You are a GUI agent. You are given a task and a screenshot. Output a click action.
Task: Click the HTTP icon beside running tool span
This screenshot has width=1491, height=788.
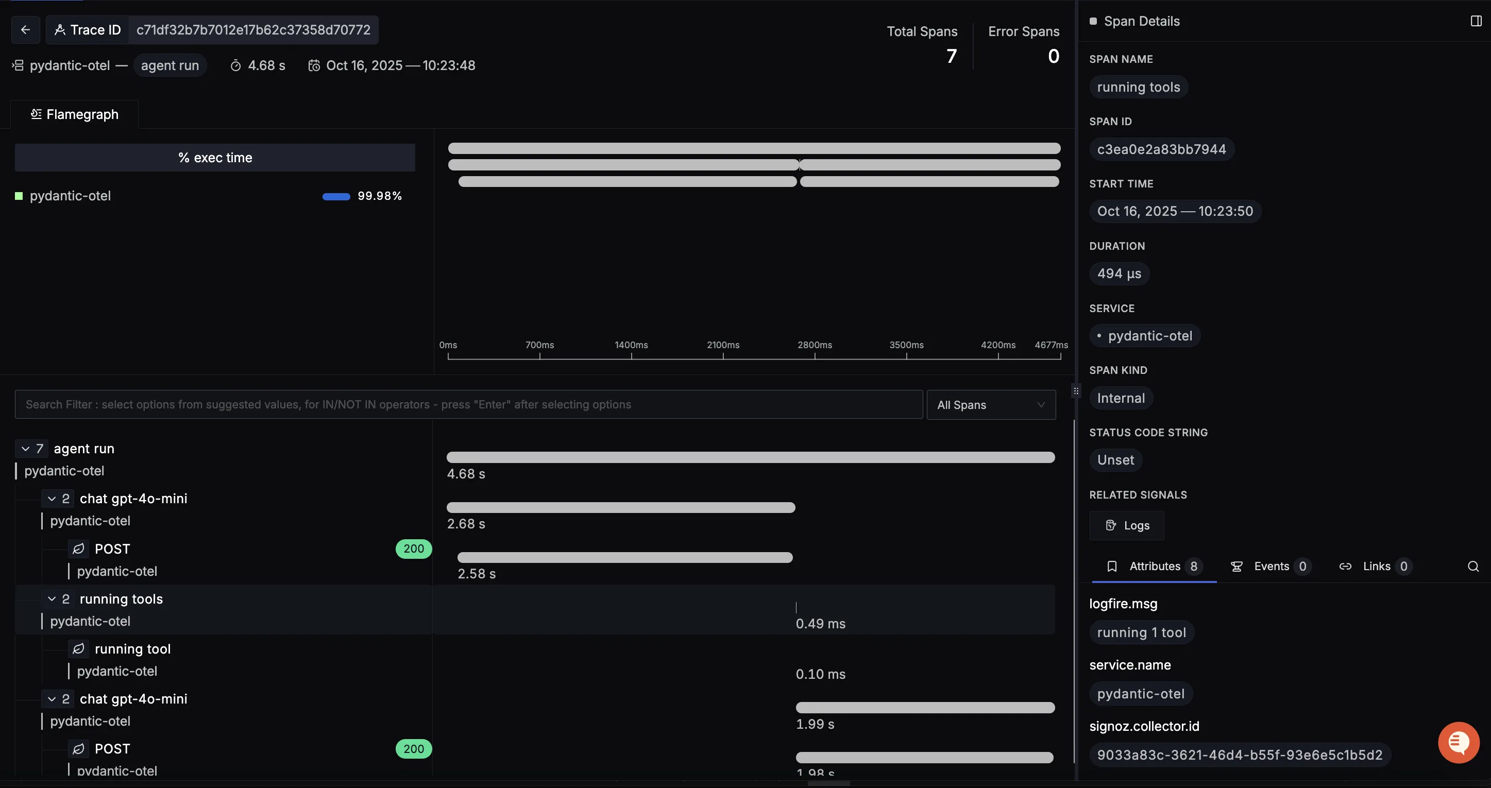pos(78,648)
